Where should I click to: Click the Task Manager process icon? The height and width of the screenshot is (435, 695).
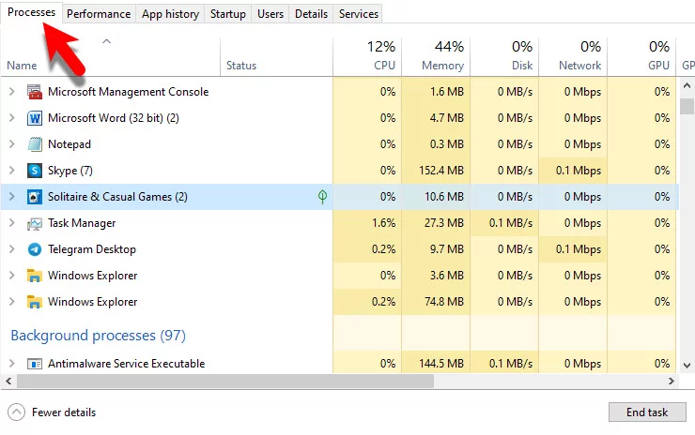(35, 223)
